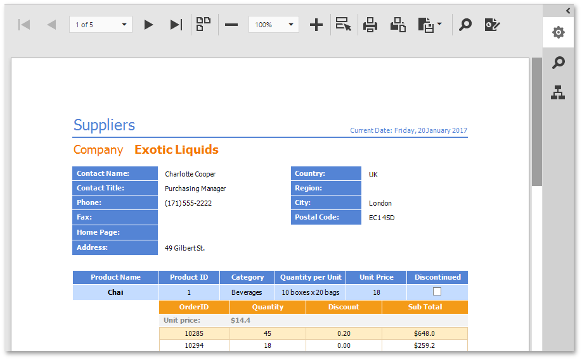Collapse the right side panel
This screenshot has height=360, width=582.
(x=568, y=10)
